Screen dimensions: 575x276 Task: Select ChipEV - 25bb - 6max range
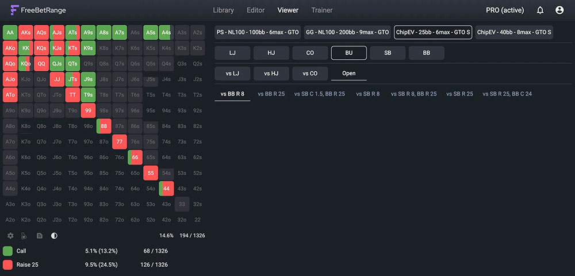click(433, 32)
